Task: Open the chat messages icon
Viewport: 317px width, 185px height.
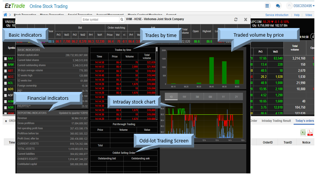Action: (278, 6)
